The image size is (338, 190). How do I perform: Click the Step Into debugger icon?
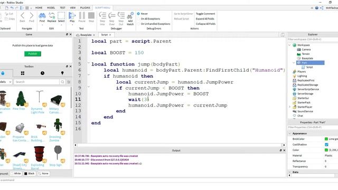coord(102,16)
